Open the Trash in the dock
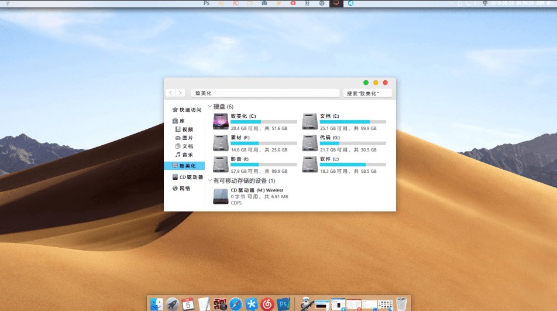 click(401, 303)
